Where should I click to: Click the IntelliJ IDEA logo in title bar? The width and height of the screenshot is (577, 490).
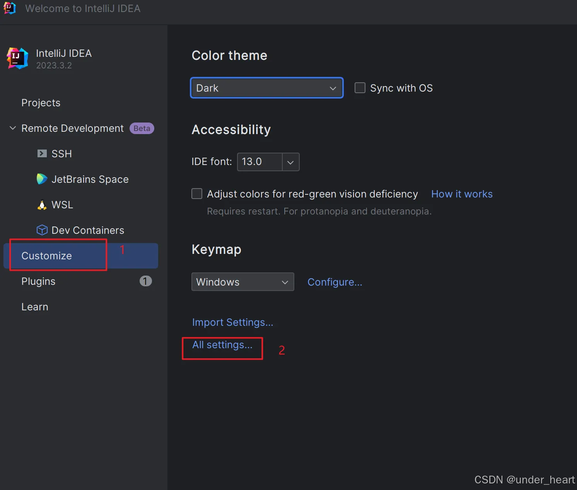[9, 8]
